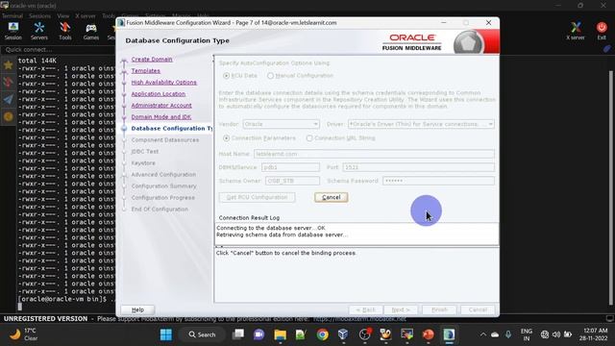Click the Finish button in the wizard
Viewport: 615px width, 346px height.
439,309
